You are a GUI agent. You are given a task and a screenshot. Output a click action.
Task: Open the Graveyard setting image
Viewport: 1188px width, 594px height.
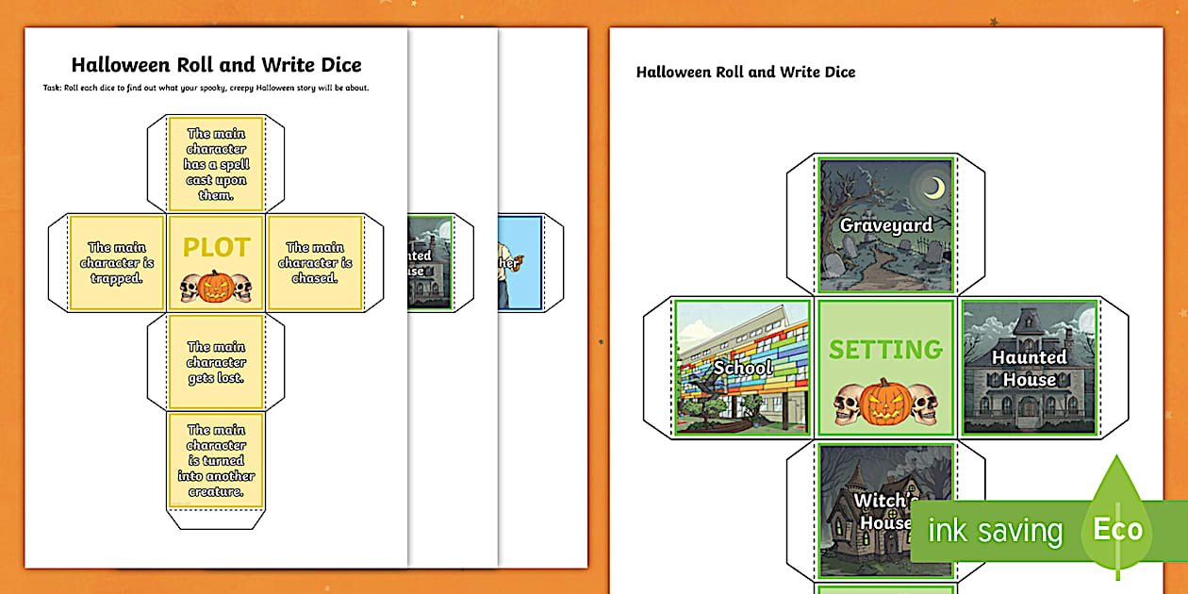tap(886, 226)
